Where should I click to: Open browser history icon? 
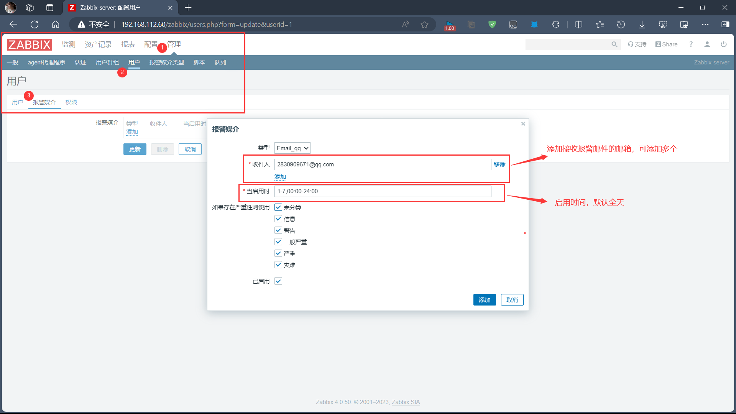tap(621, 25)
